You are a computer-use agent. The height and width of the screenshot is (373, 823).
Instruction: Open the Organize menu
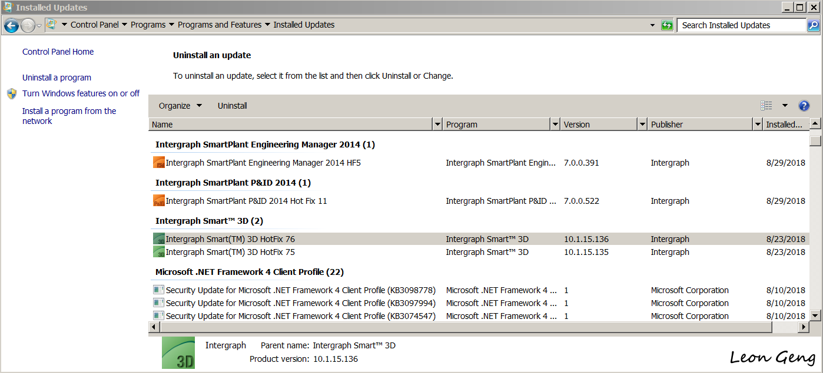[180, 106]
